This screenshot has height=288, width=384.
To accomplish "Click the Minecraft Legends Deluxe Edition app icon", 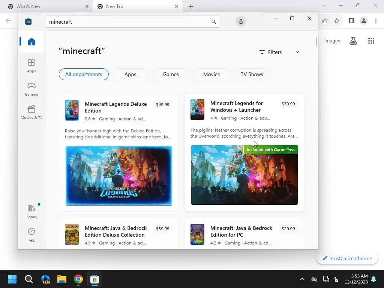I will 72,110.
